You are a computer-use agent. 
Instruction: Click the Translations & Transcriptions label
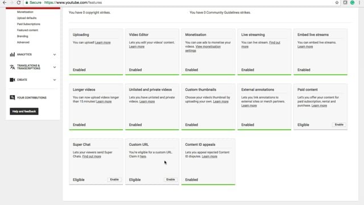click(x=28, y=67)
